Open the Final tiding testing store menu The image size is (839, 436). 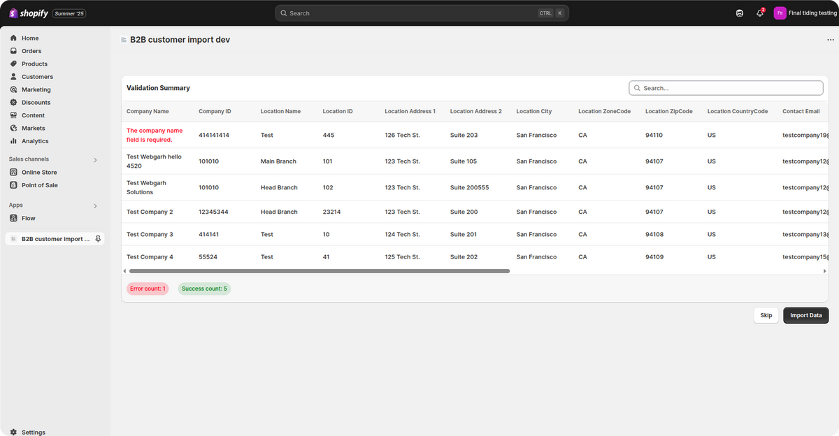(x=804, y=13)
